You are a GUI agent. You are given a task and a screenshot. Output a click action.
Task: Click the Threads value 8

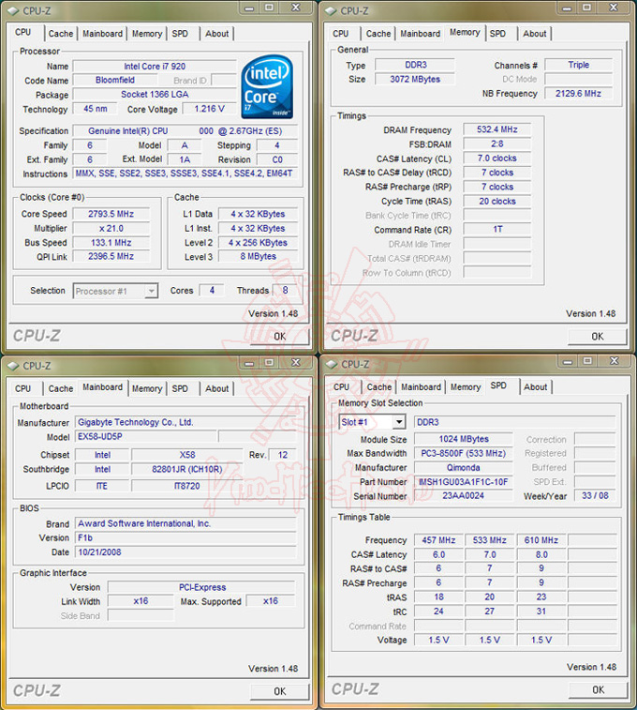click(285, 290)
